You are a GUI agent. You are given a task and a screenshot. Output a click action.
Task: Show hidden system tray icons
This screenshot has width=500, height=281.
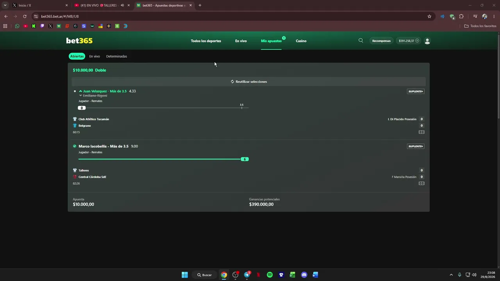pos(451,275)
